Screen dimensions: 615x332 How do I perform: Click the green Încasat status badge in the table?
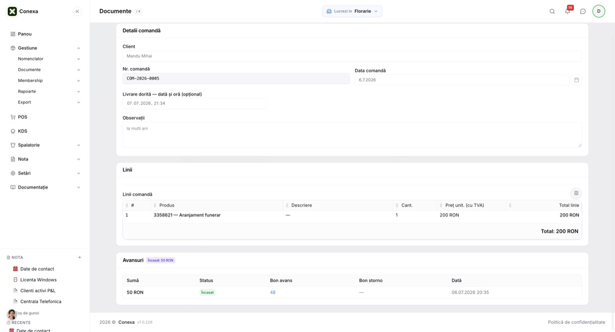(208, 293)
